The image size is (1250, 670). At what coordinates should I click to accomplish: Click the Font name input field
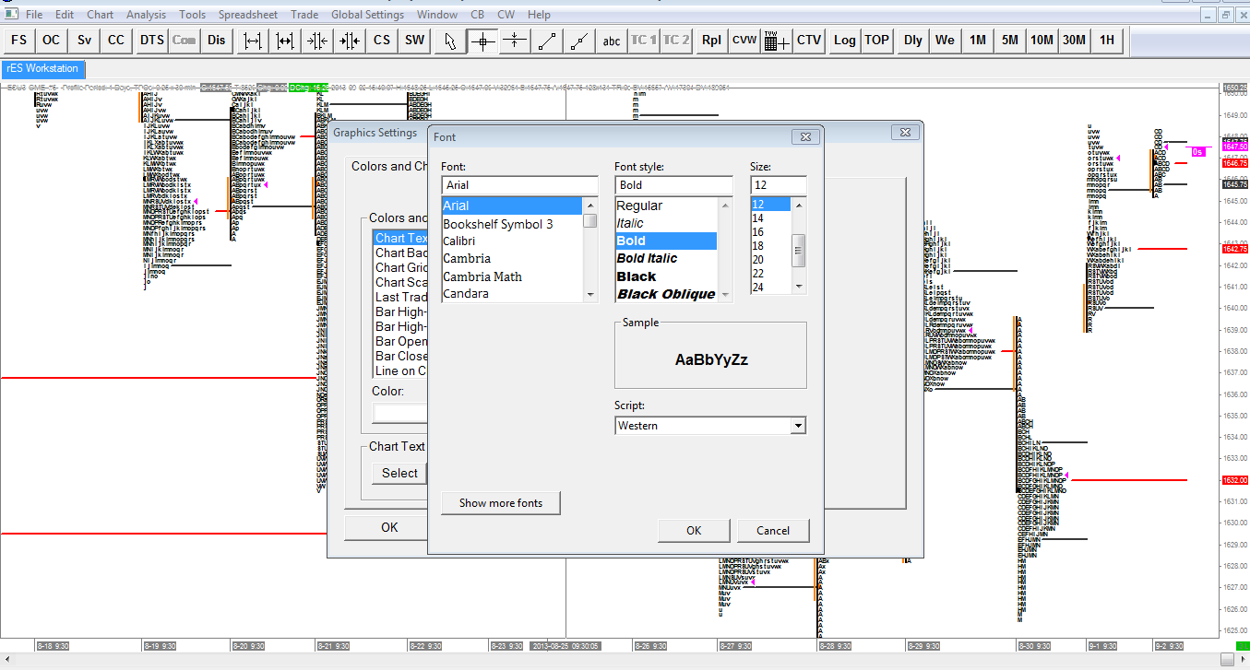(520, 185)
